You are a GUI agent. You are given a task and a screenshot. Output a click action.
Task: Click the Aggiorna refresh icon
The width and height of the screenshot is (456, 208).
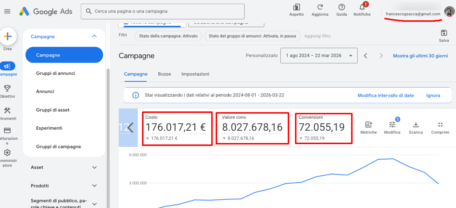click(x=320, y=7)
